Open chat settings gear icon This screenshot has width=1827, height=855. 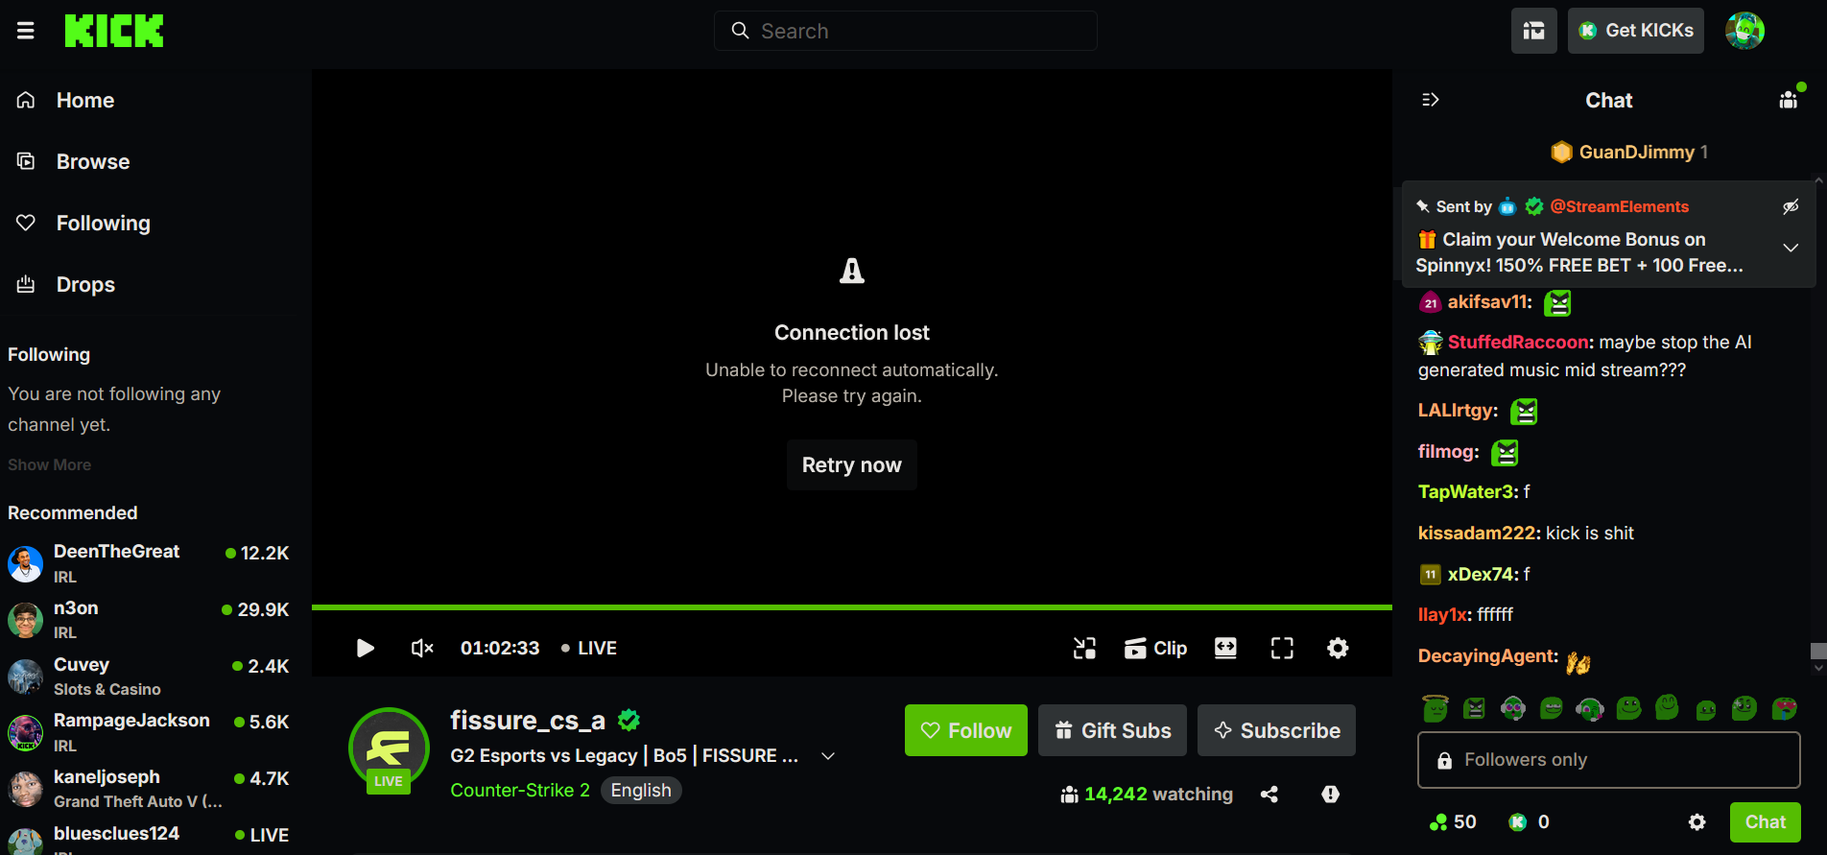[1697, 822]
